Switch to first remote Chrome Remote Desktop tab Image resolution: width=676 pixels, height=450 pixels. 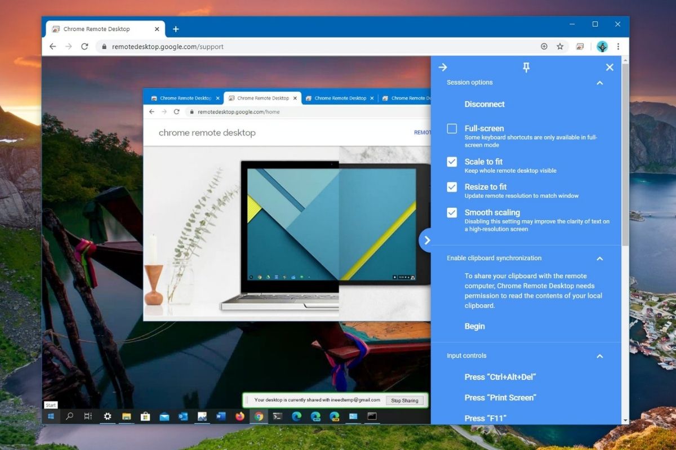184,98
